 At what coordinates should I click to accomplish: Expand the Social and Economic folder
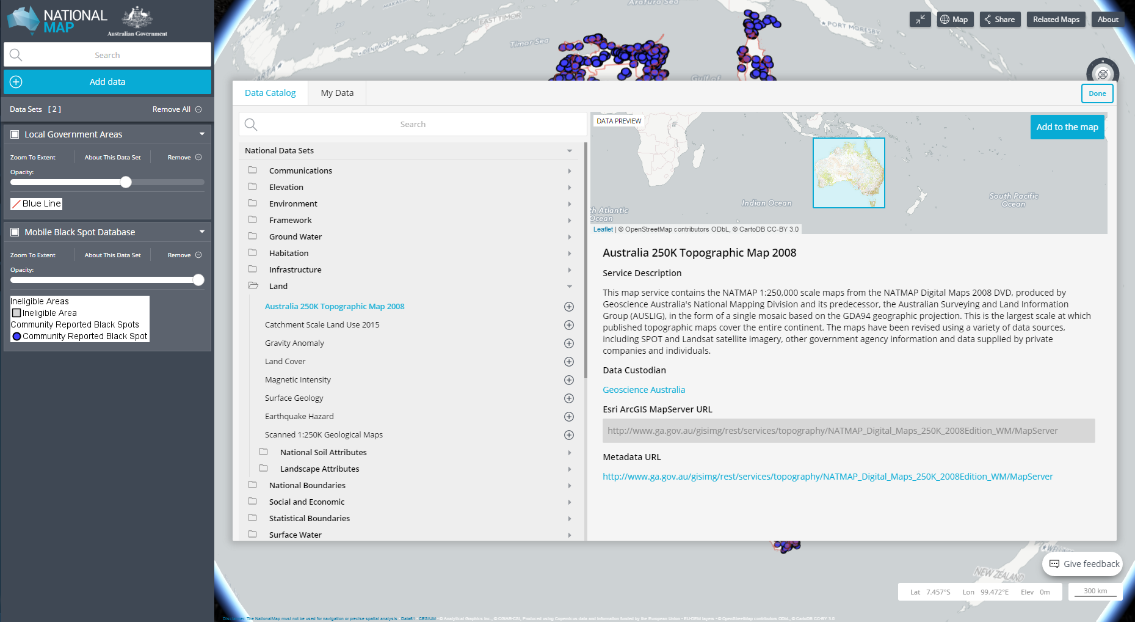pyautogui.click(x=570, y=502)
